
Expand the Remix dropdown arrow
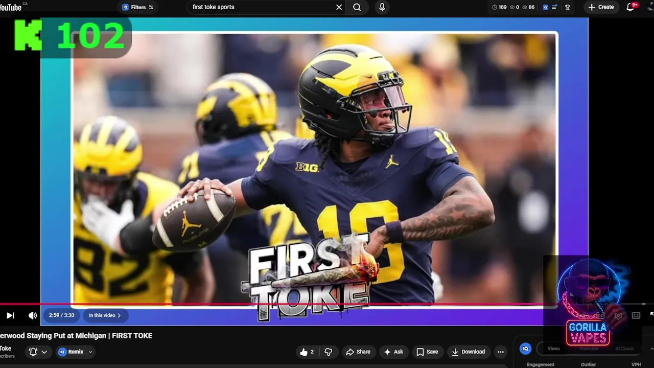point(90,352)
